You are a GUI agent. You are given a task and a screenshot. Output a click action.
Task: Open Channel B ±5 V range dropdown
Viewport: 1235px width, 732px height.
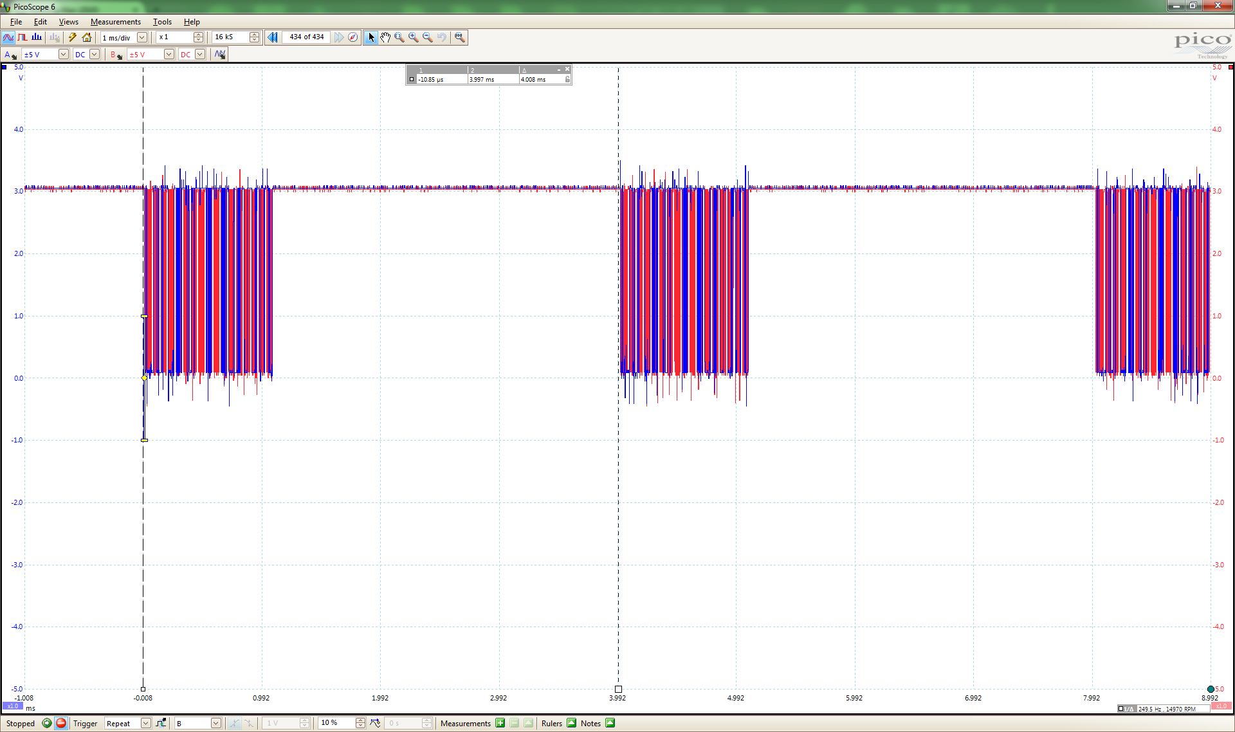click(169, 55)
